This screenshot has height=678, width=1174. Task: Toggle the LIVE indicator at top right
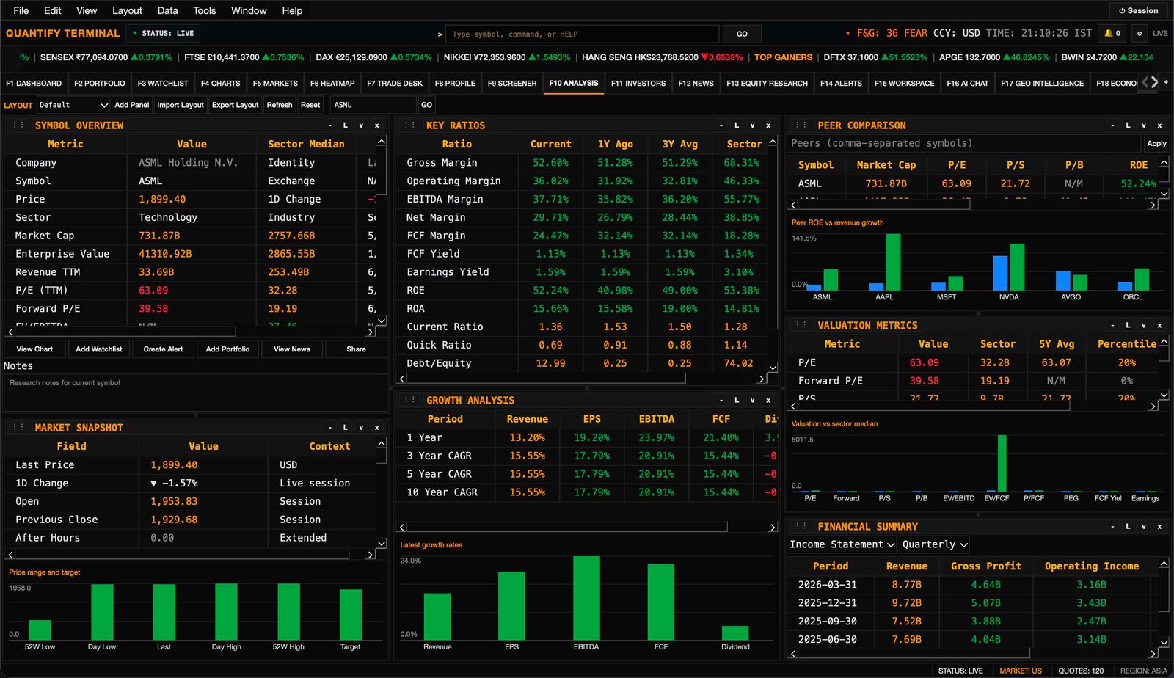1160,33
